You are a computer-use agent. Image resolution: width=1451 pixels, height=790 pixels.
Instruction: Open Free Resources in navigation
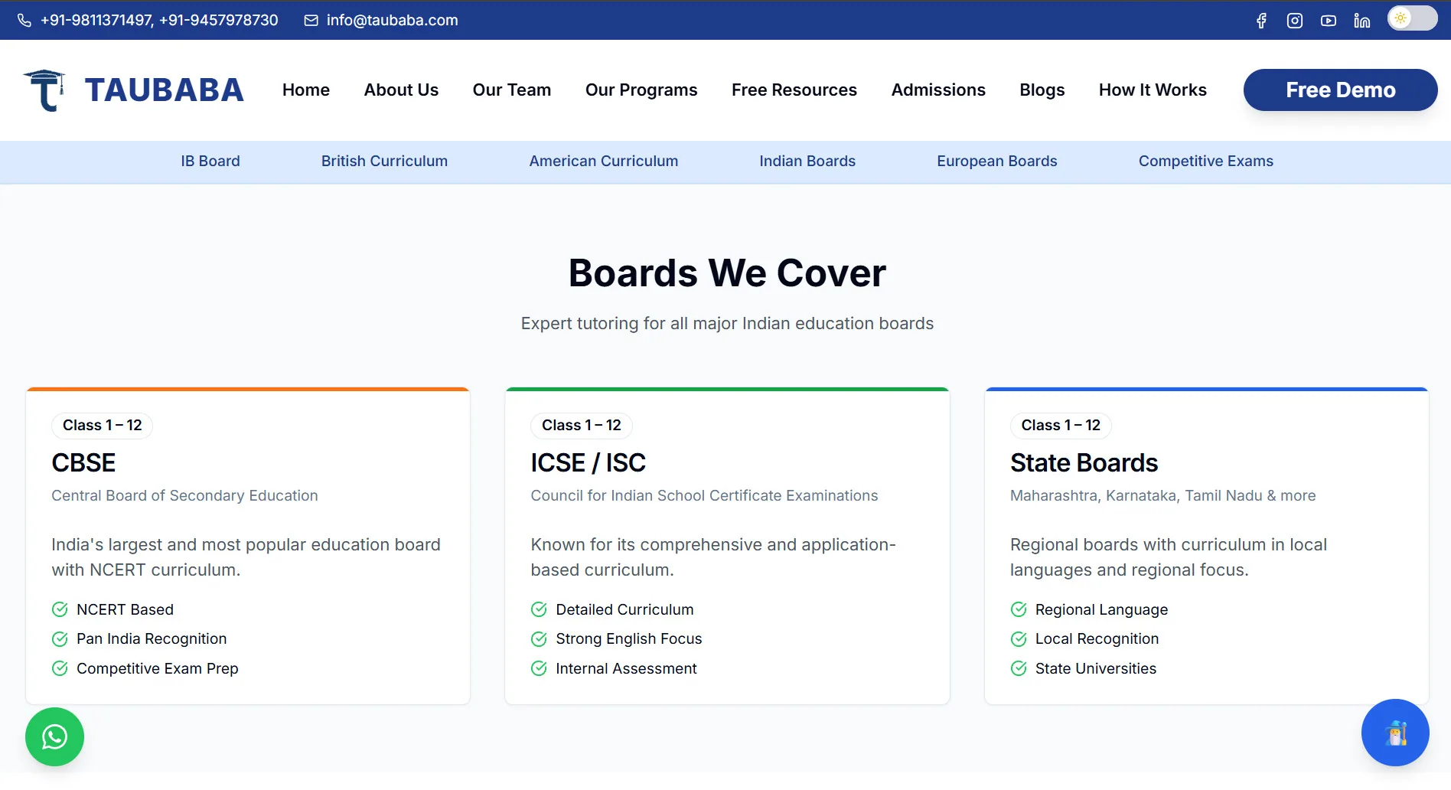(794, 90)
